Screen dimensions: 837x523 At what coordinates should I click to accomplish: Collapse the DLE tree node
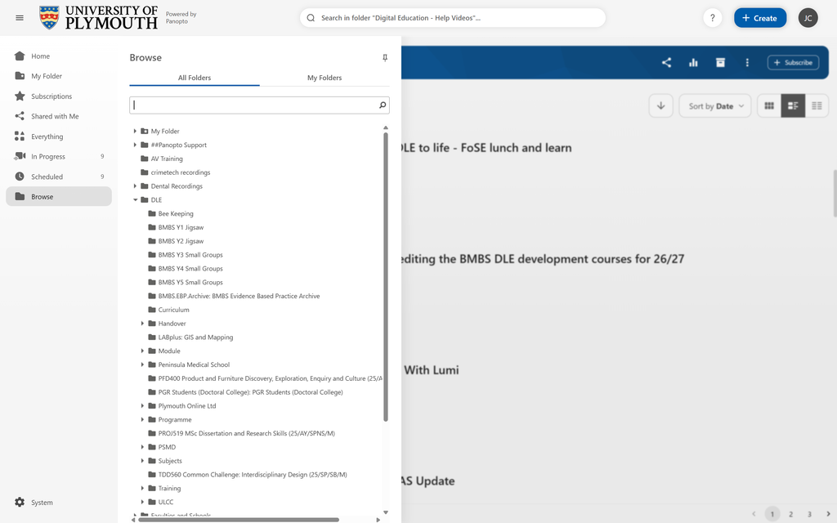tap(135, 199)
